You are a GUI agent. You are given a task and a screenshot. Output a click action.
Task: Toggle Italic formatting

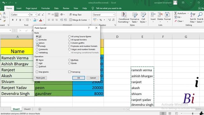point(16,20)
